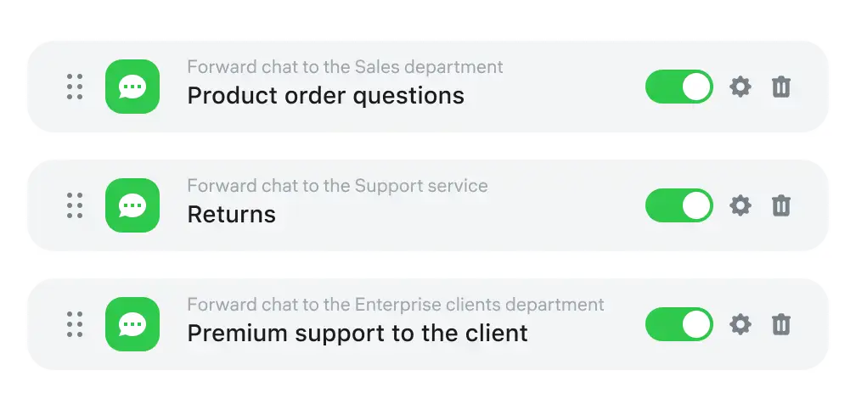Click the drag handle for Premium support row
The height and width of the screenshot is (404, 856).
tap(75, 324)
